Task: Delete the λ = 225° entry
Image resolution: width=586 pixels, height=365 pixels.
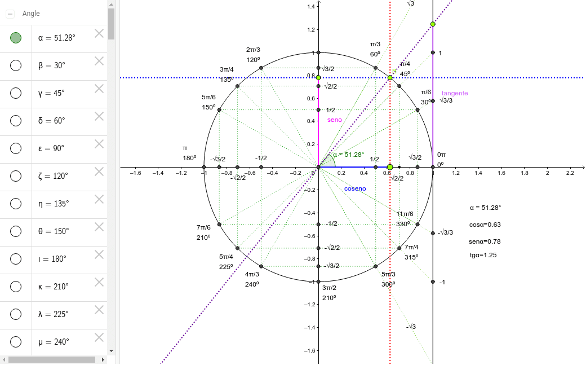Action: 99,310
